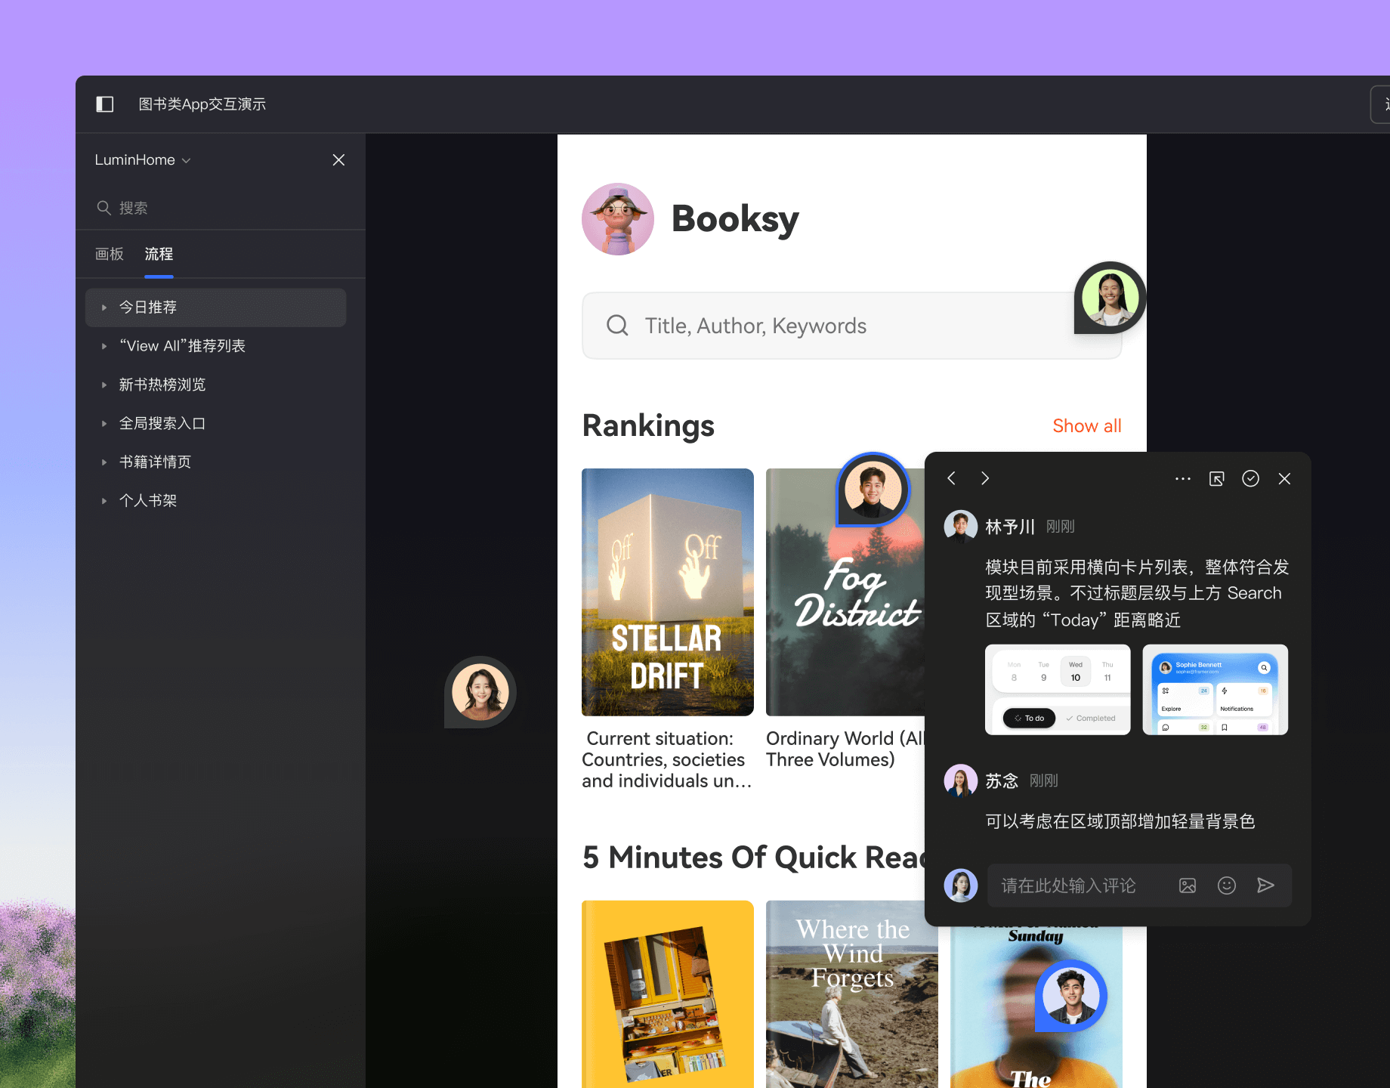The width and height of the screenshot is (1390, 1088).
Task: Close the LuminHome side panel
Action: pos(338,160)
